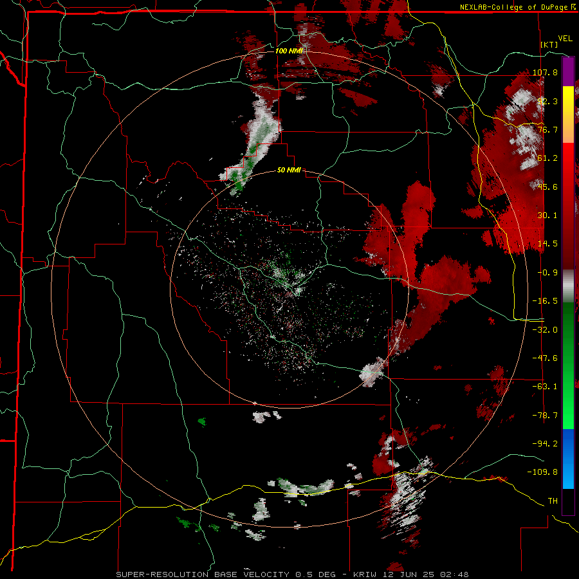Click the 107.8 scale value
Screen dimensions: 579x579
(545, 72)
